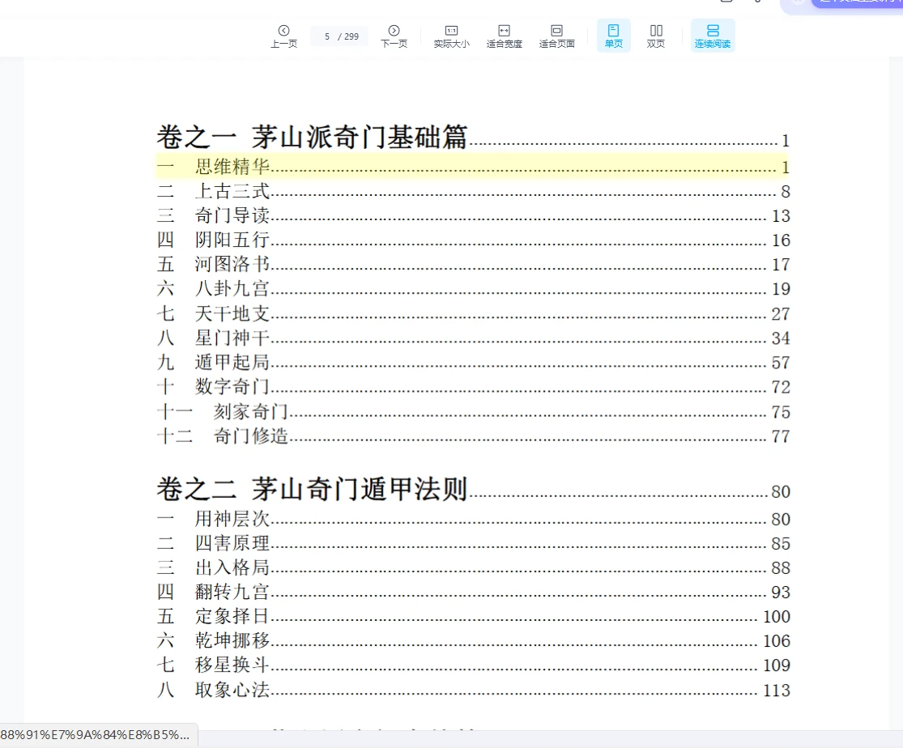Click page number 57 beside 遁甲起局
This screenshot has height=748, width=903.
tap(781, 362)
